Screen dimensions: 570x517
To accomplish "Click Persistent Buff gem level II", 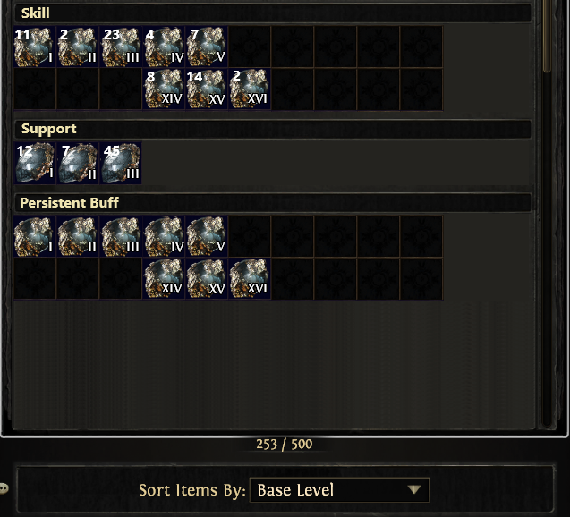I will click(x=78, y=236).
